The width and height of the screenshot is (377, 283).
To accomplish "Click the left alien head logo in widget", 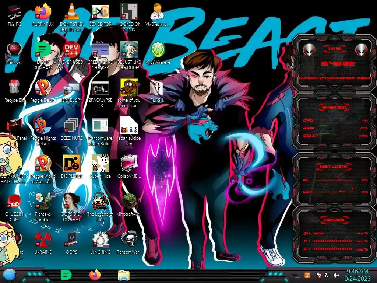I will point(309,50).
